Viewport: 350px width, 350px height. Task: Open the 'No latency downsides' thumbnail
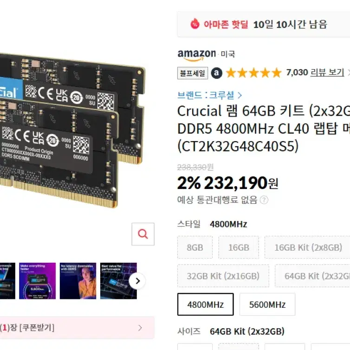click(78, 281)
